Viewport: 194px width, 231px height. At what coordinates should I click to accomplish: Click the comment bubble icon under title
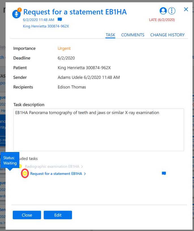(60, 19)
